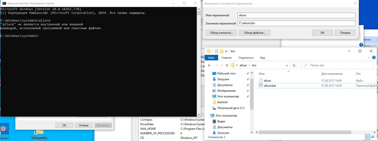
Task: Select ComSpec row in system variables list
Action: 171,120
